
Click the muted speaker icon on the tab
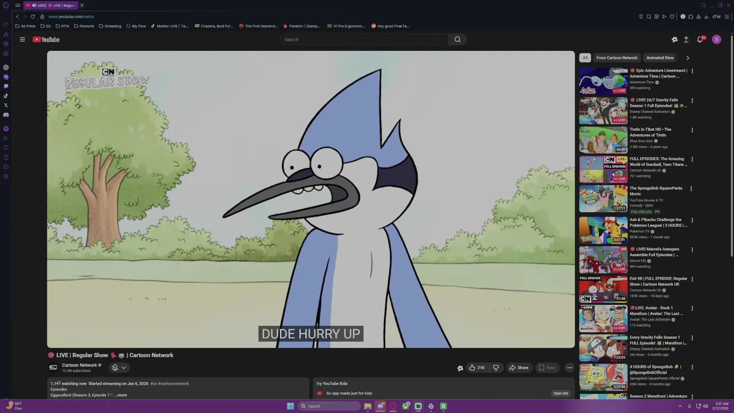click(34, 5)
